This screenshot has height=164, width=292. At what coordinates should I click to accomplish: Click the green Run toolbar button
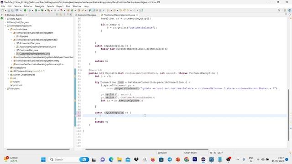[36, 10]
